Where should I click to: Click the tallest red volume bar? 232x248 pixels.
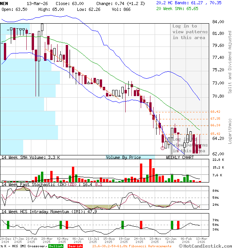pyautogui.click(x=150, y=170)
